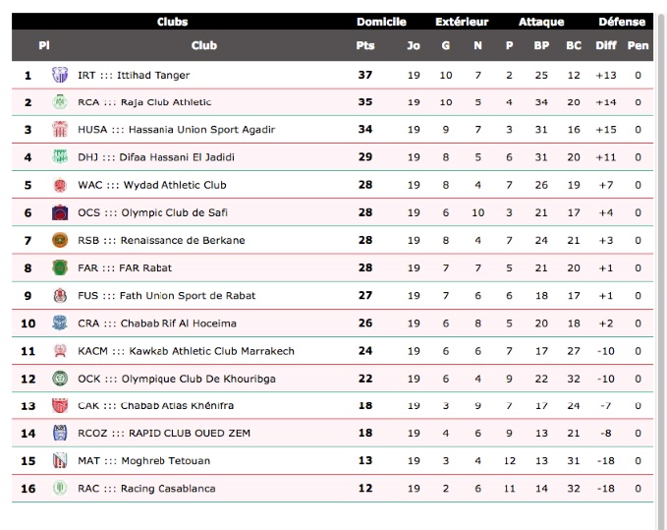Click the Olympic Club de Safi crest
Screen dimensions: 667x530
[x=59, y=212]
